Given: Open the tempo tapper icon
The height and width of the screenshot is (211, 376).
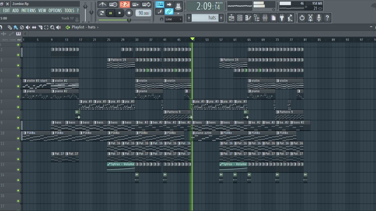Looking at the screenshot, I should 291,18.
